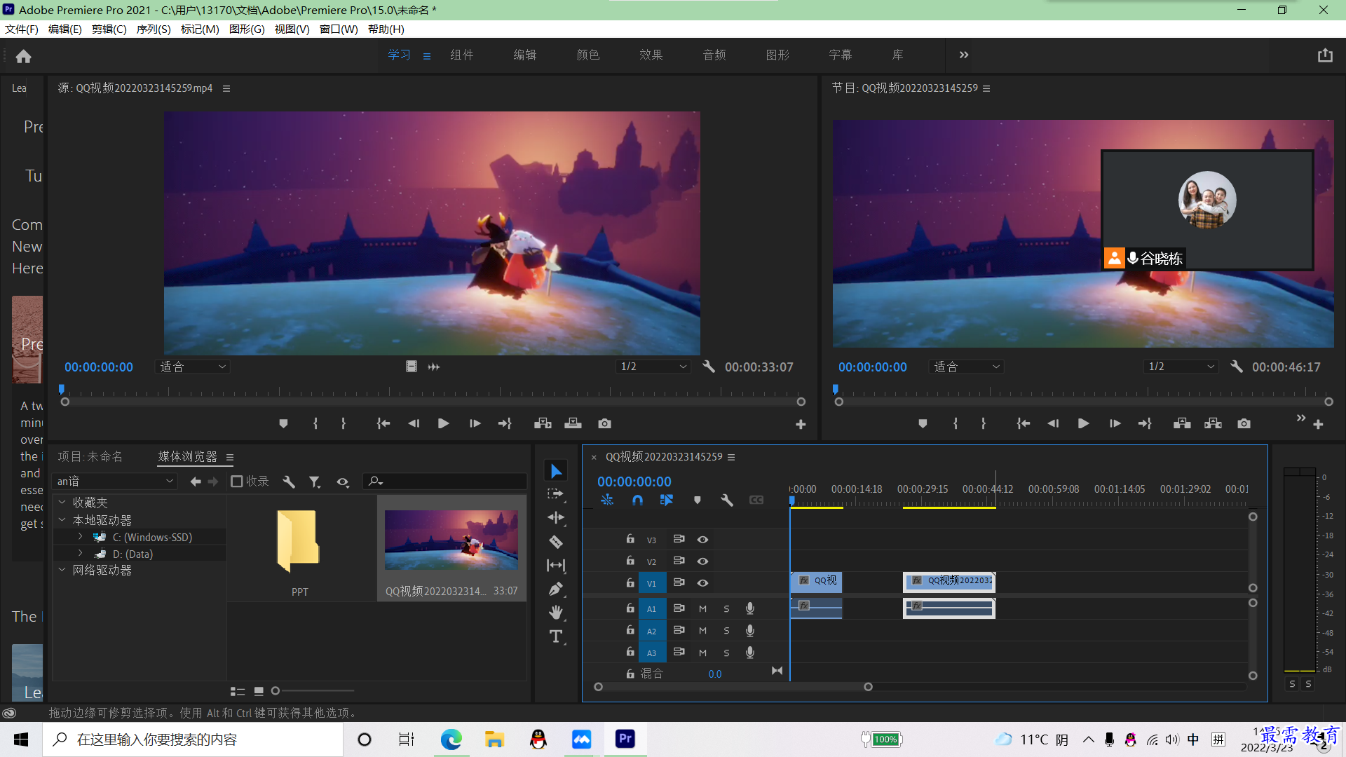Switch to the 音频 workspace tab

click(x=714, y=55)
